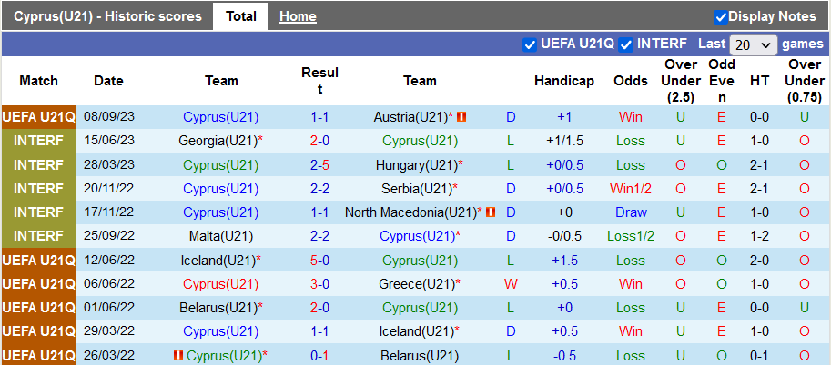The width and height of the screenshot is (831, 365).
Task: Click Over Under (2.5) column header
Action: click(680, 81)
